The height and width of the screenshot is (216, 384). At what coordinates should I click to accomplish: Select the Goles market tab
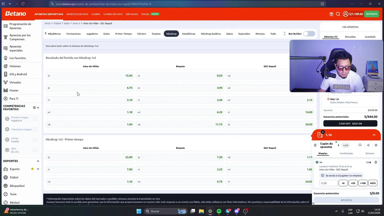tap(106, 34)
